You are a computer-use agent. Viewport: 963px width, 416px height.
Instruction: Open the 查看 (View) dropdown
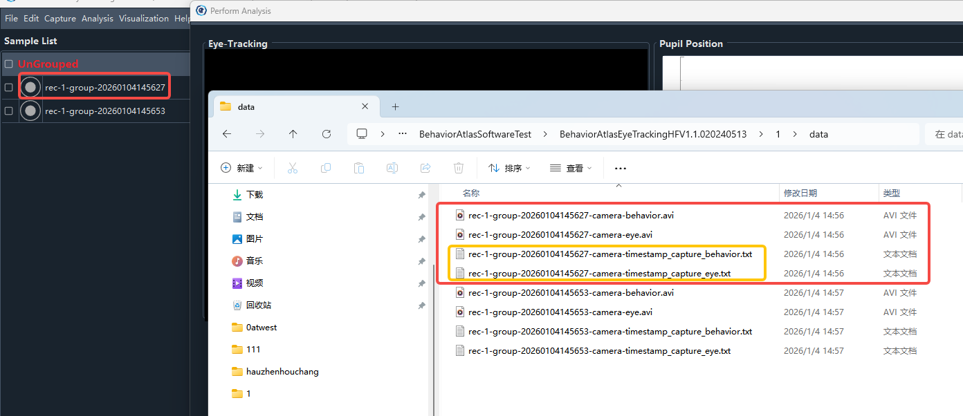[571, 168]
